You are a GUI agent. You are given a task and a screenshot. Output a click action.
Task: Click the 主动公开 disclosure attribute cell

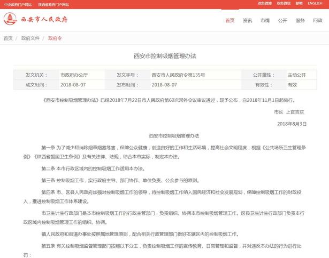[x=297, y=75]
